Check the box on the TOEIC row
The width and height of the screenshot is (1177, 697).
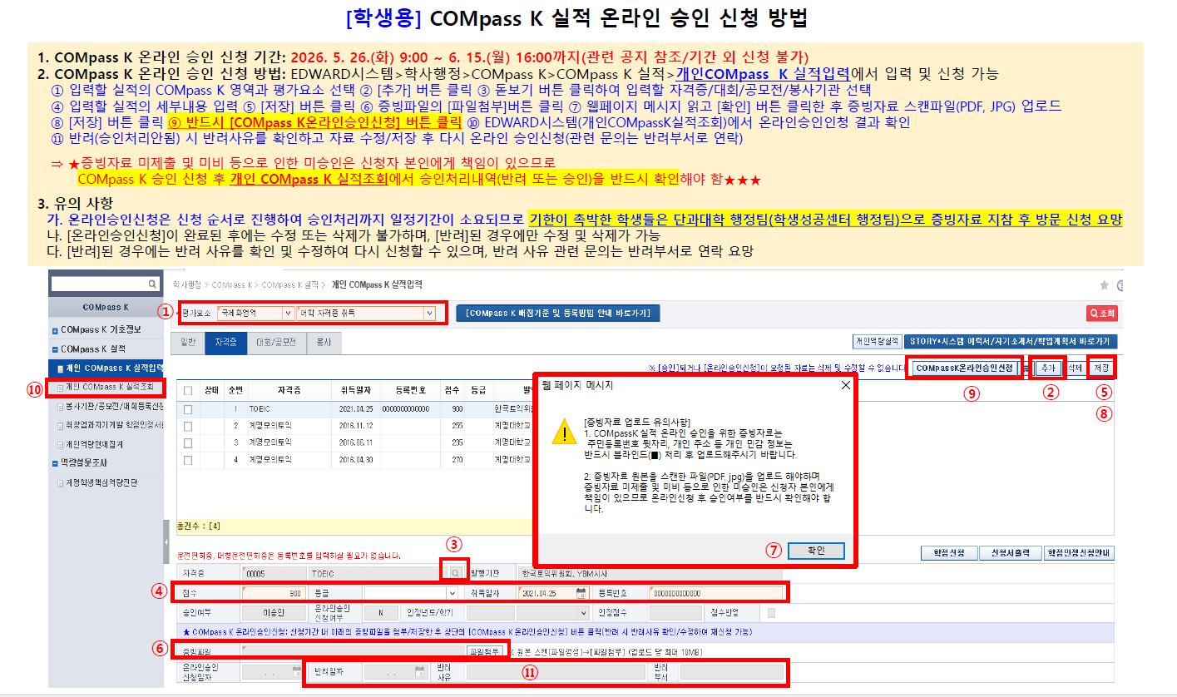[188, 409]
